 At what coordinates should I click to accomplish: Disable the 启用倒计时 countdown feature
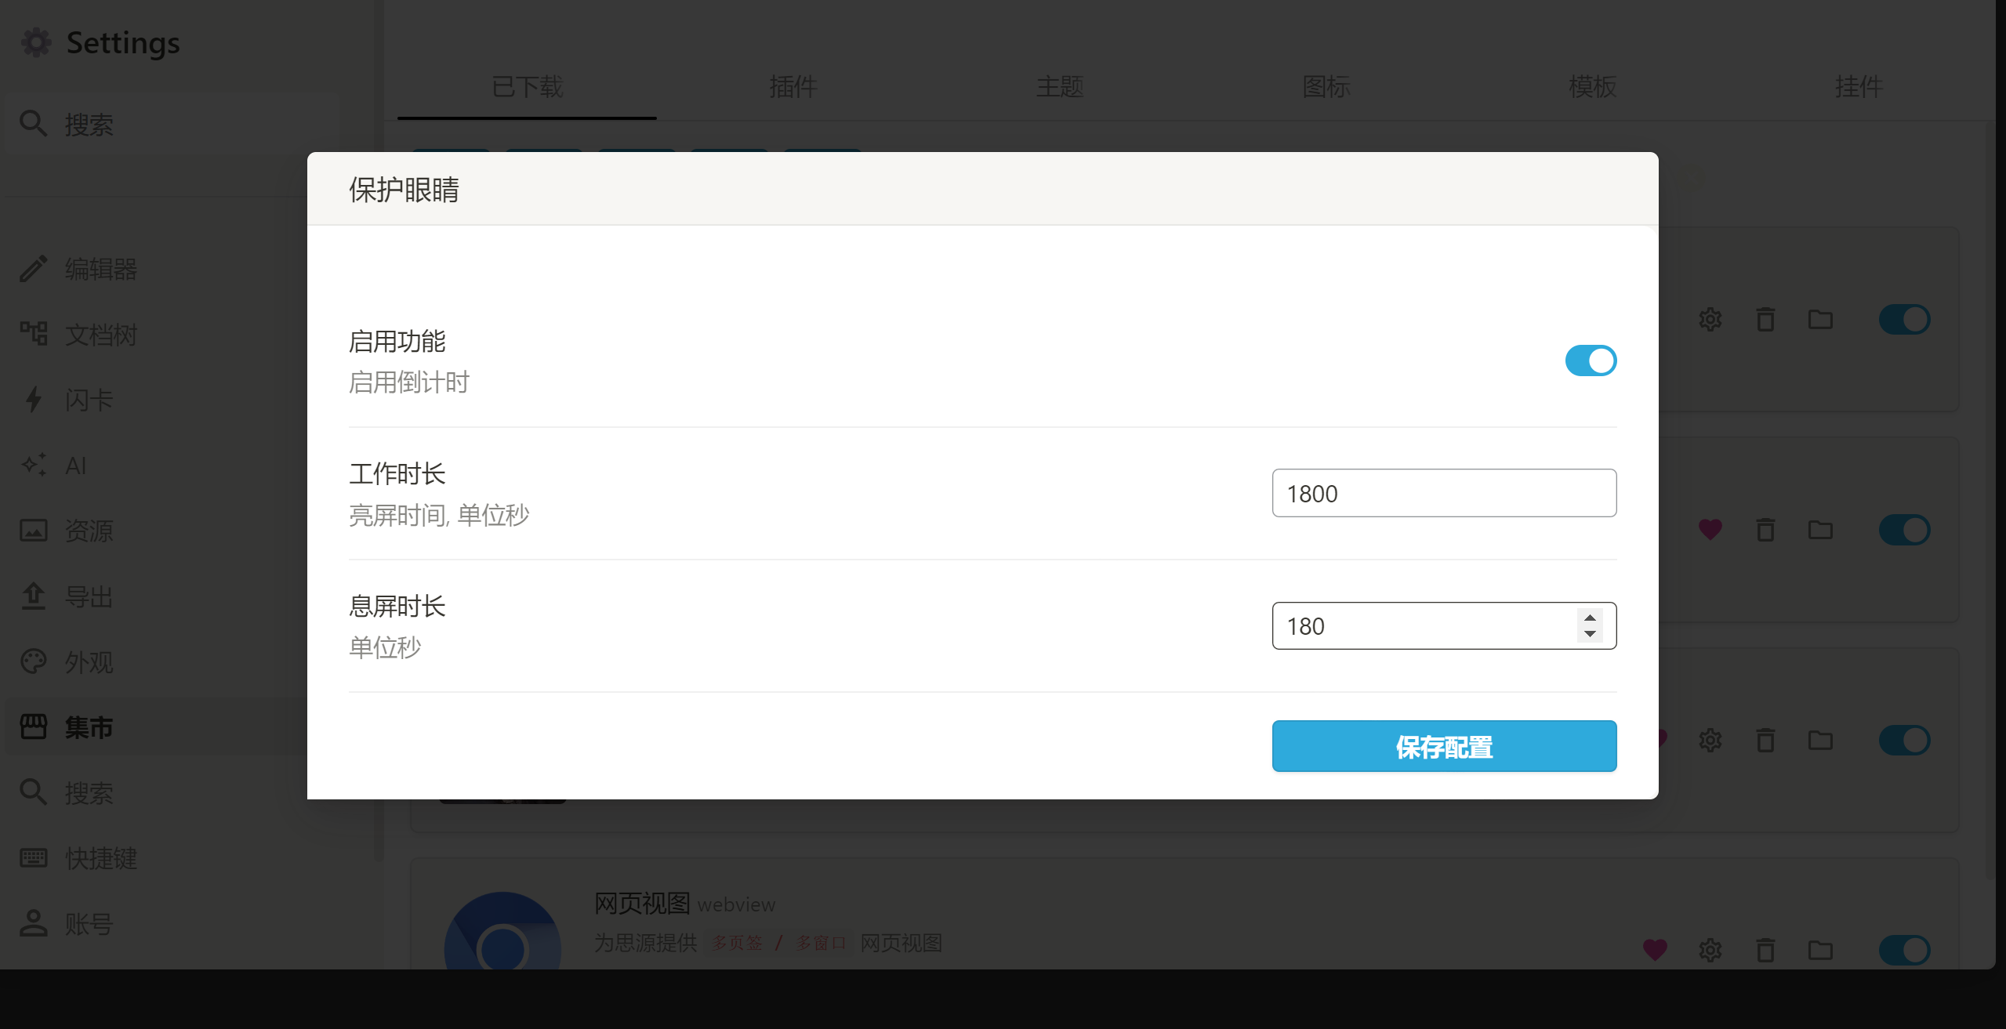1590,361
